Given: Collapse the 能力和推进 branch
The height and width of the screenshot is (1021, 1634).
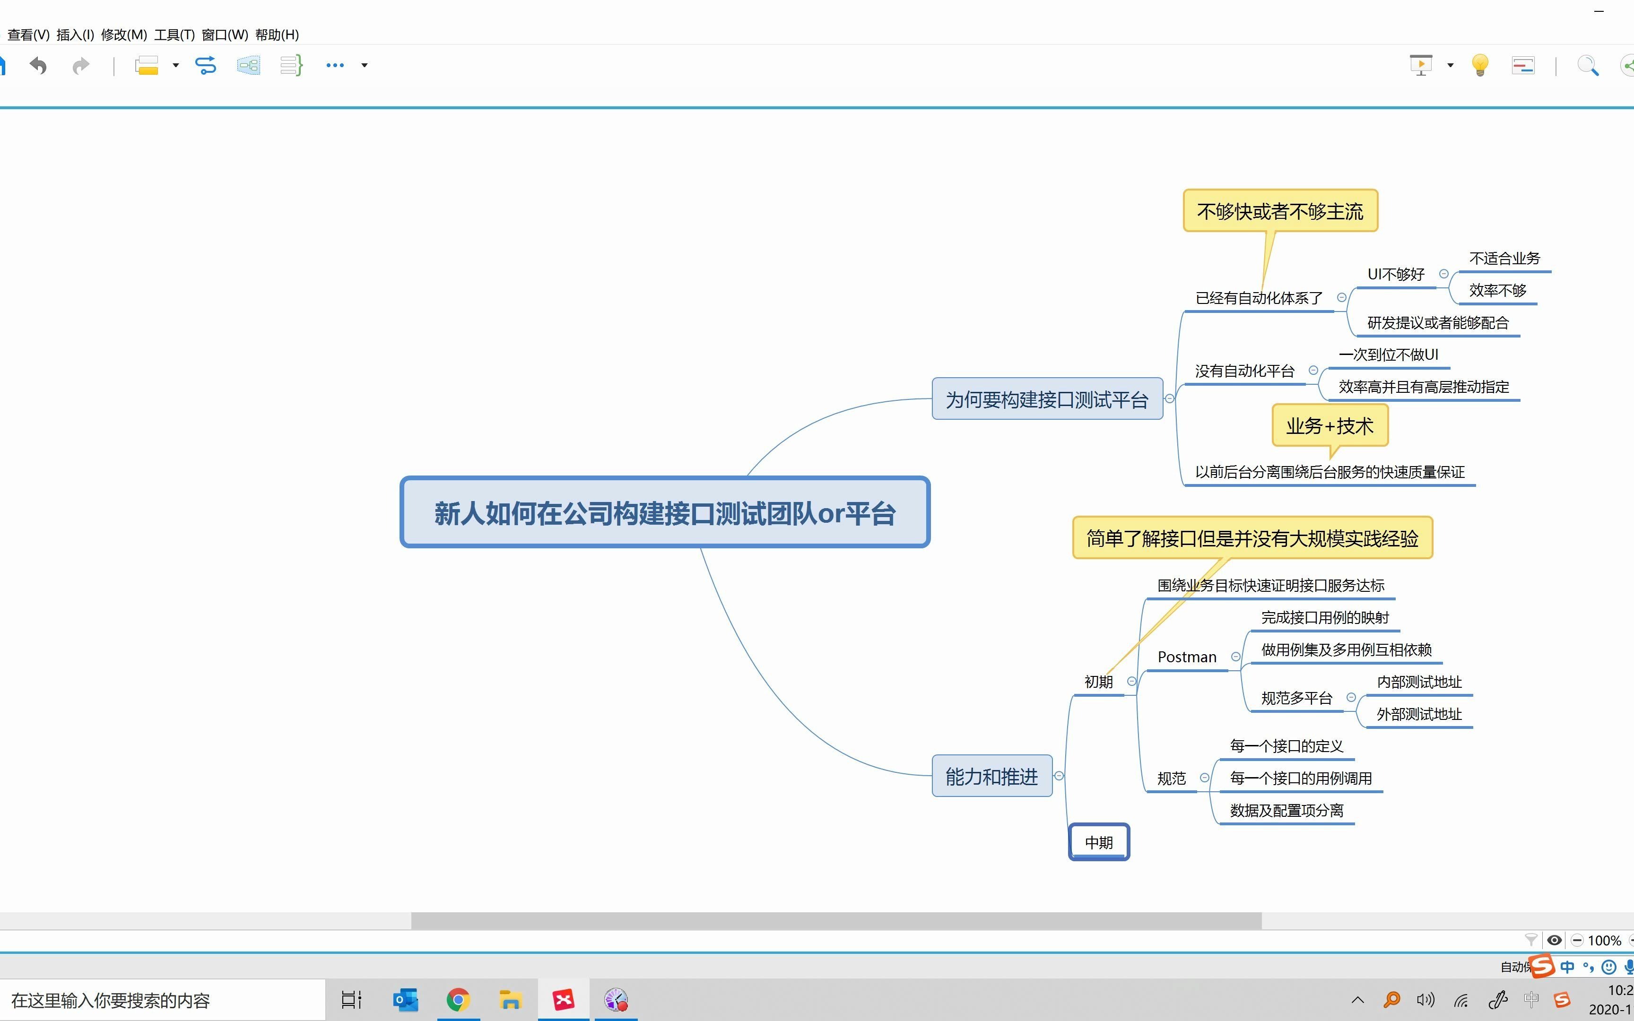Looking at the screenshot, I should (x=1059, y=776).
